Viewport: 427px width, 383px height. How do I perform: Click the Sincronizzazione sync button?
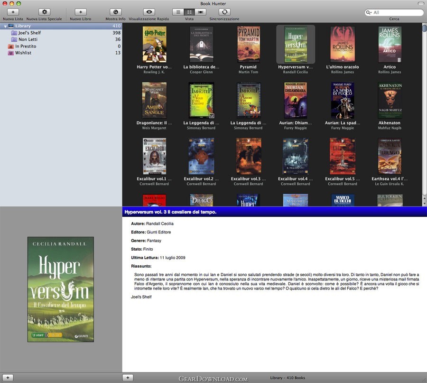coord(225,12)
